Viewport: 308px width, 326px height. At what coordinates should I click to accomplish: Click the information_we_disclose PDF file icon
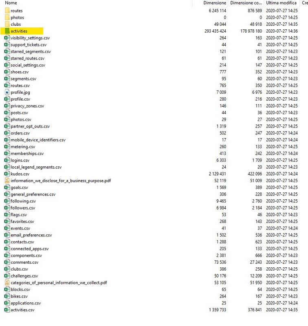coord(7,181)
